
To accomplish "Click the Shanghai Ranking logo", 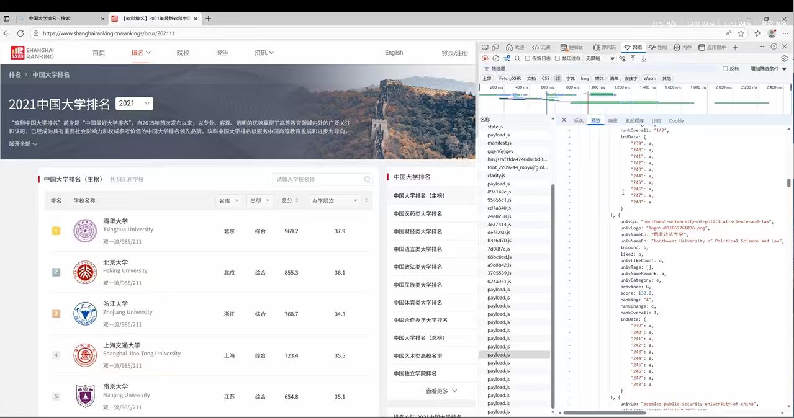I will 32,53.
